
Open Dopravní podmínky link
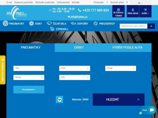click(23, 2)
